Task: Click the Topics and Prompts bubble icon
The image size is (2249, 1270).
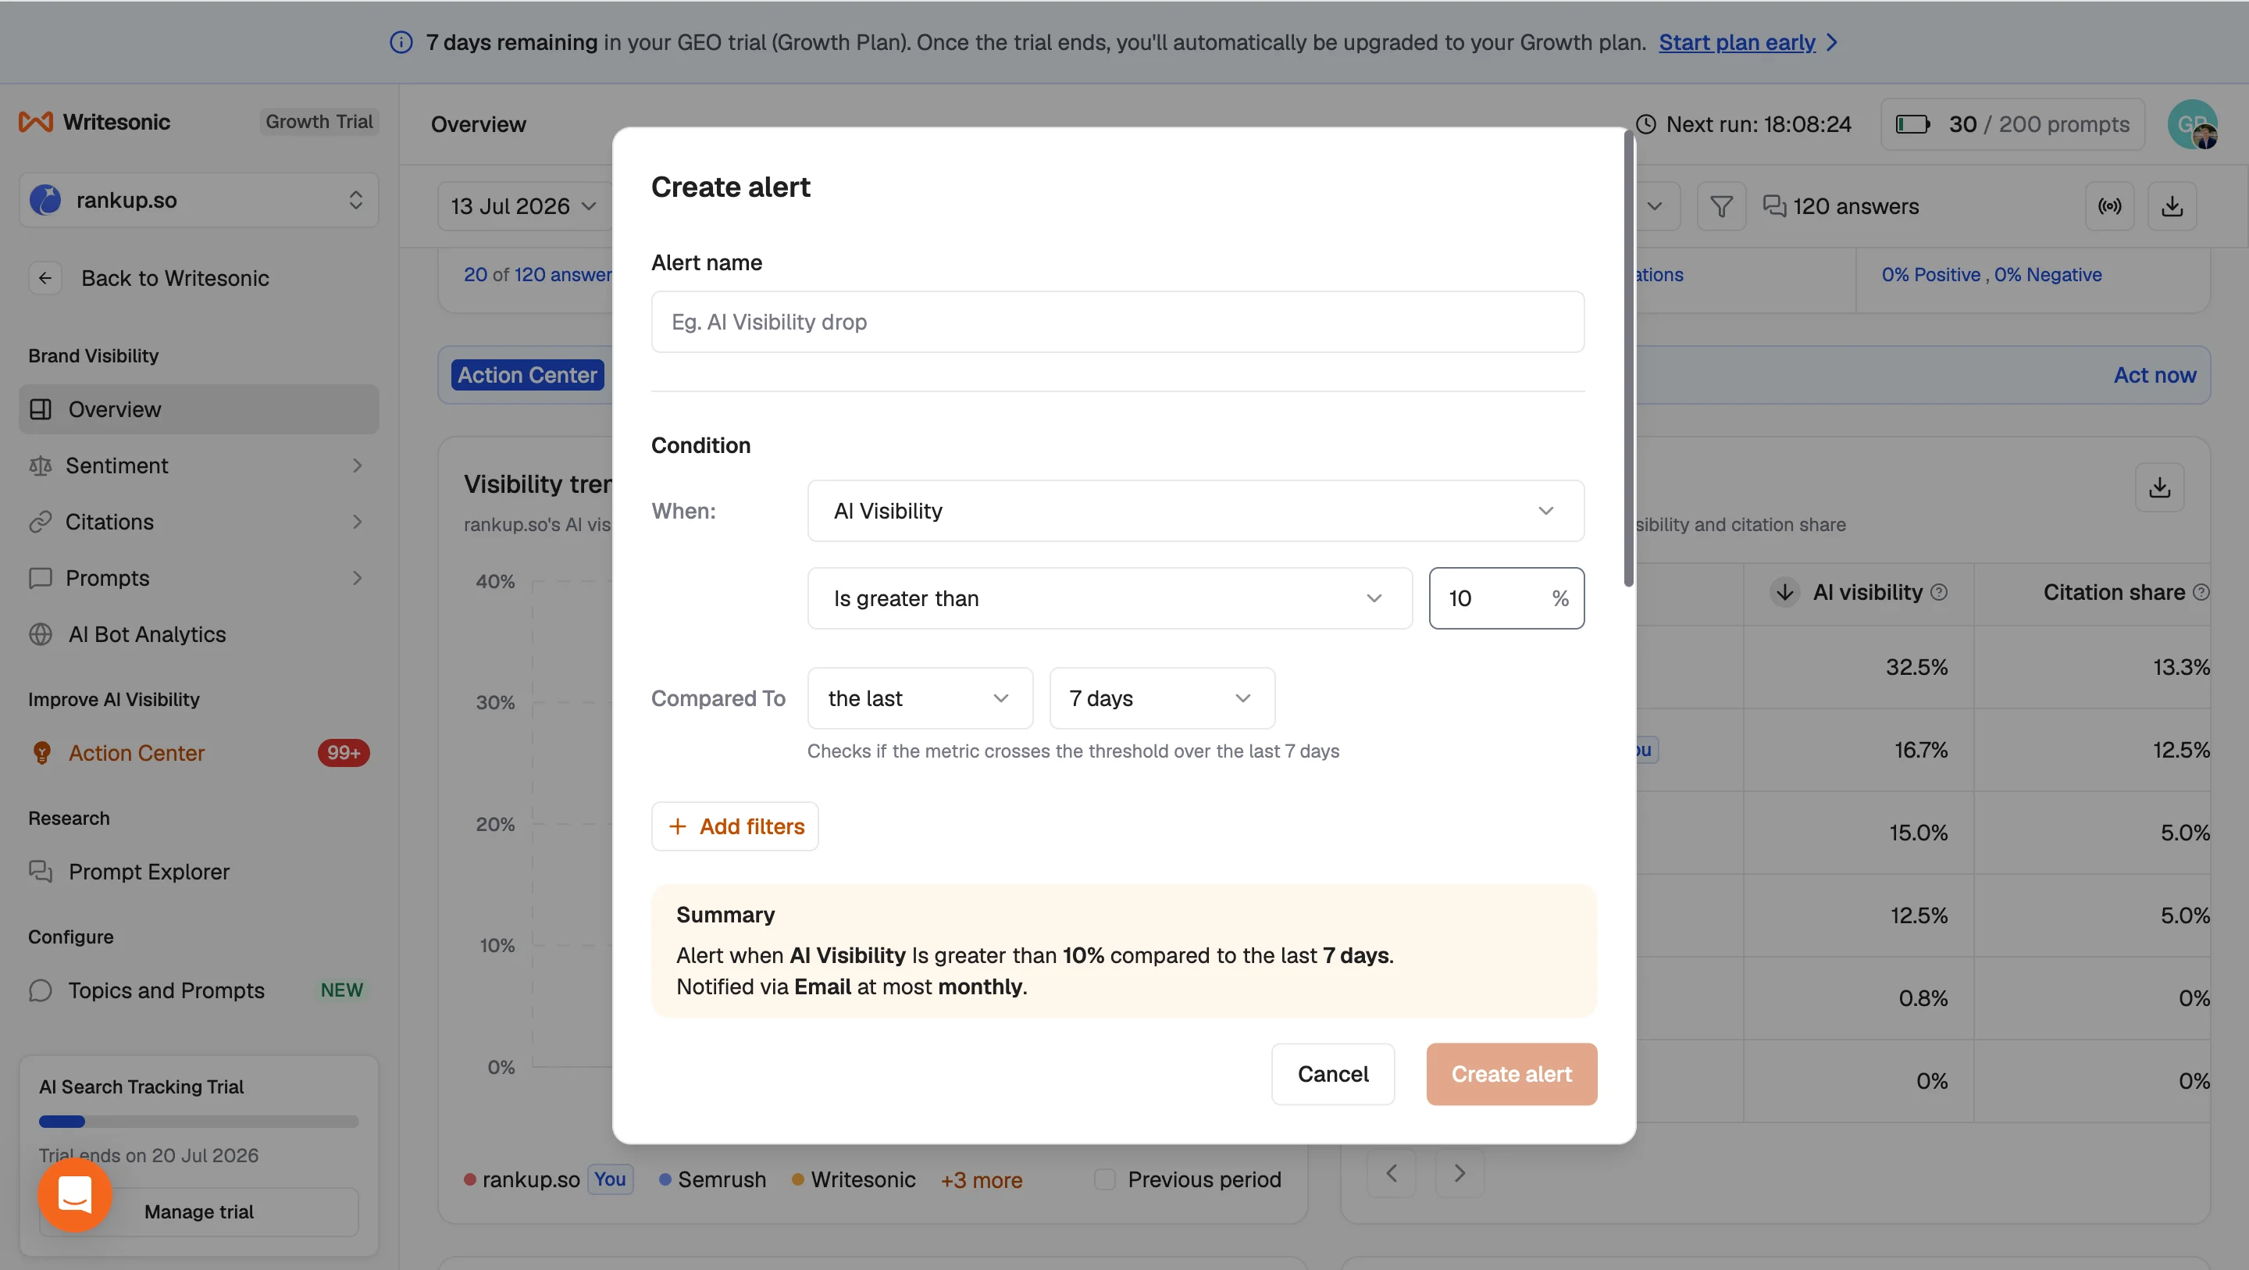Action: [40, 990]
